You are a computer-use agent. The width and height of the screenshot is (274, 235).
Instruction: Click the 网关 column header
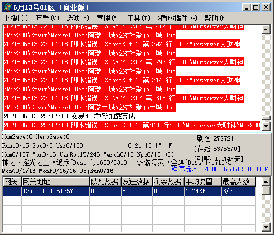click(12, 181)
